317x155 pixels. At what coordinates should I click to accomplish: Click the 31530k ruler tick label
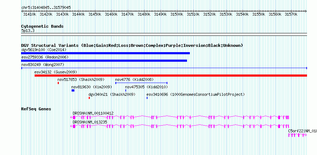226,14
